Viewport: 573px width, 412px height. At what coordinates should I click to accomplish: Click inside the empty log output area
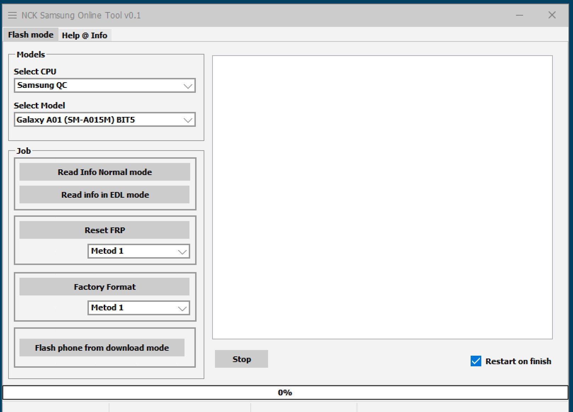(382, 197)
